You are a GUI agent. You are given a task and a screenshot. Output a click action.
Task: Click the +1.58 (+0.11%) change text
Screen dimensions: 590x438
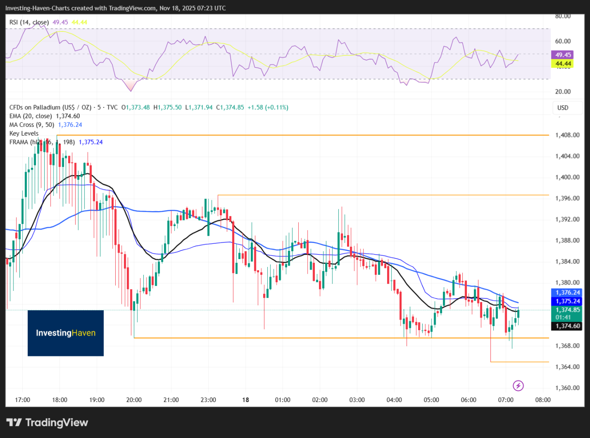pyautogui.click(x=266, y=107)
